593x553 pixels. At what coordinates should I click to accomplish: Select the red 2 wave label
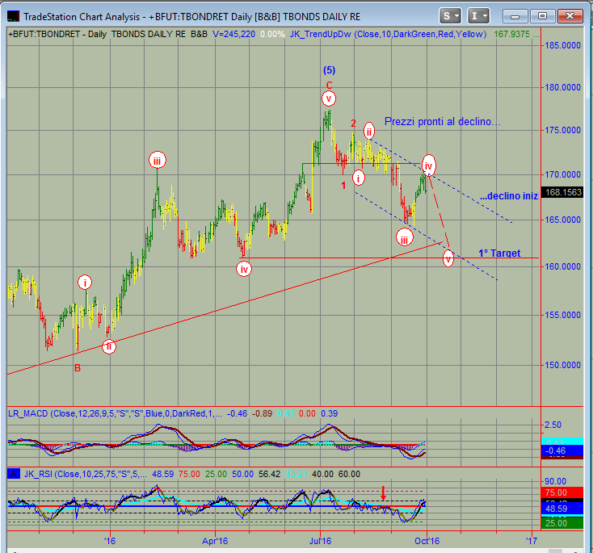353,124
